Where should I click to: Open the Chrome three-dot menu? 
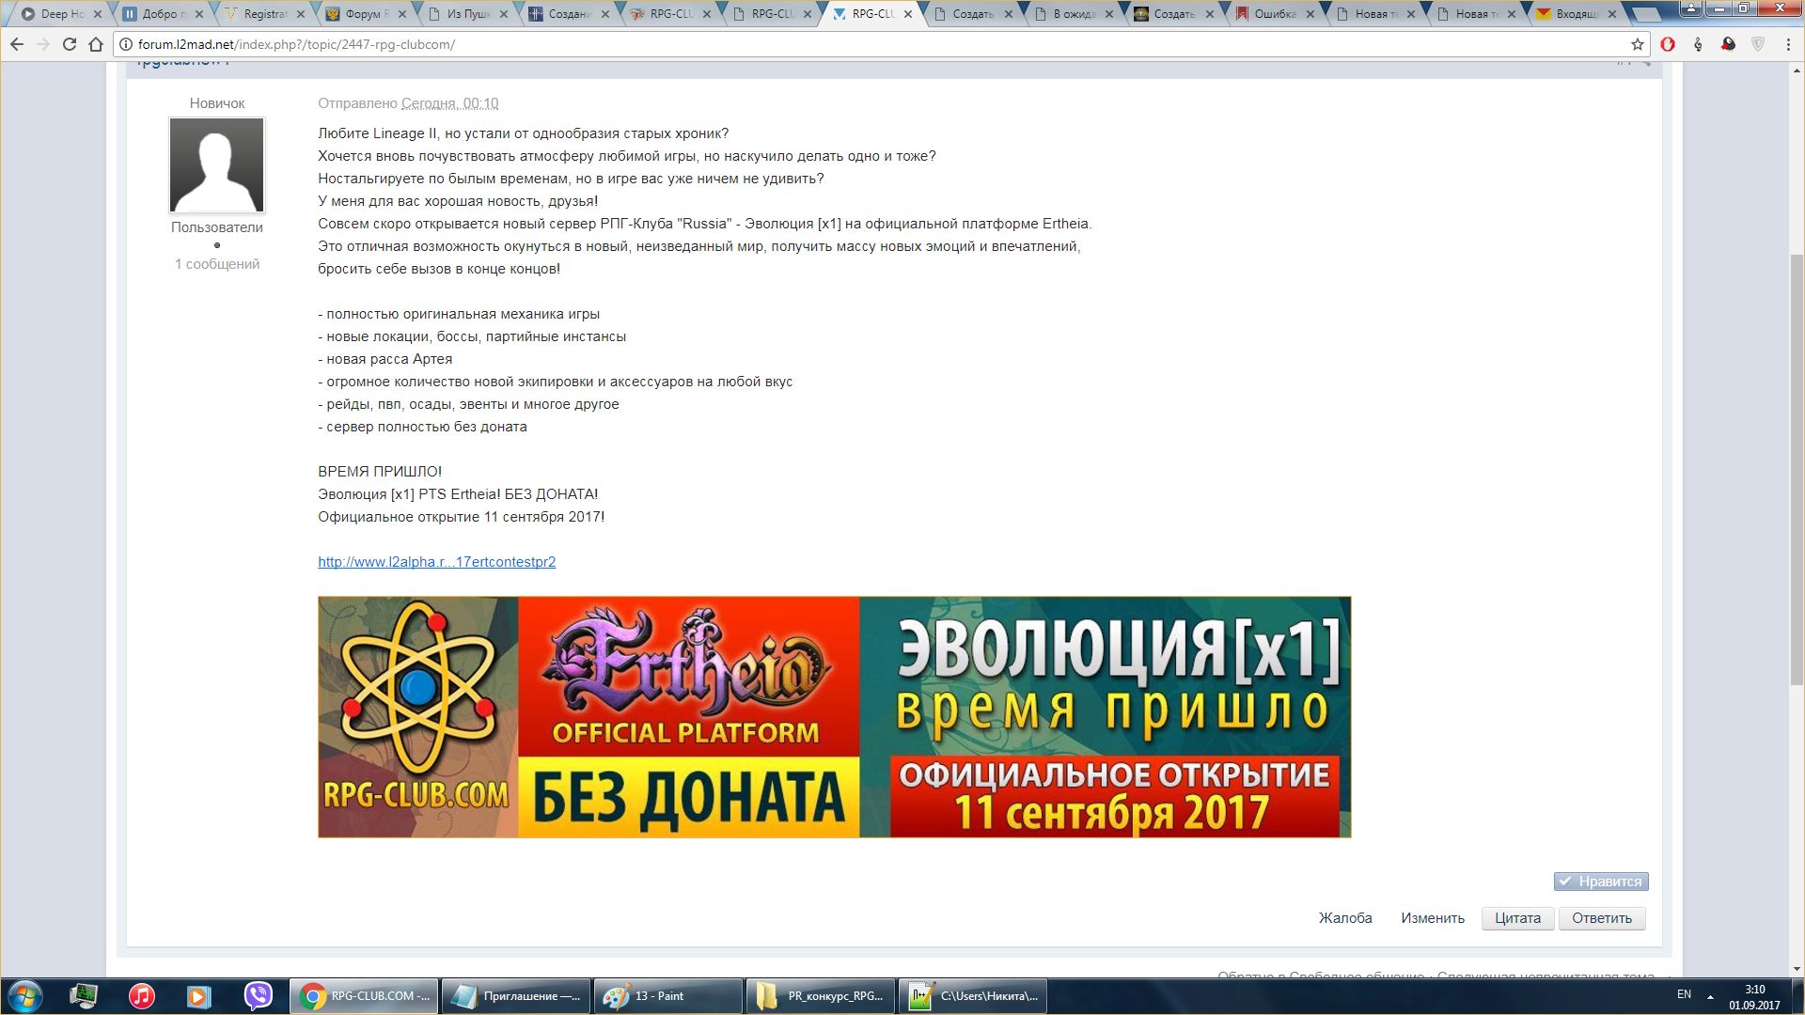click(x=1787, y=44)
